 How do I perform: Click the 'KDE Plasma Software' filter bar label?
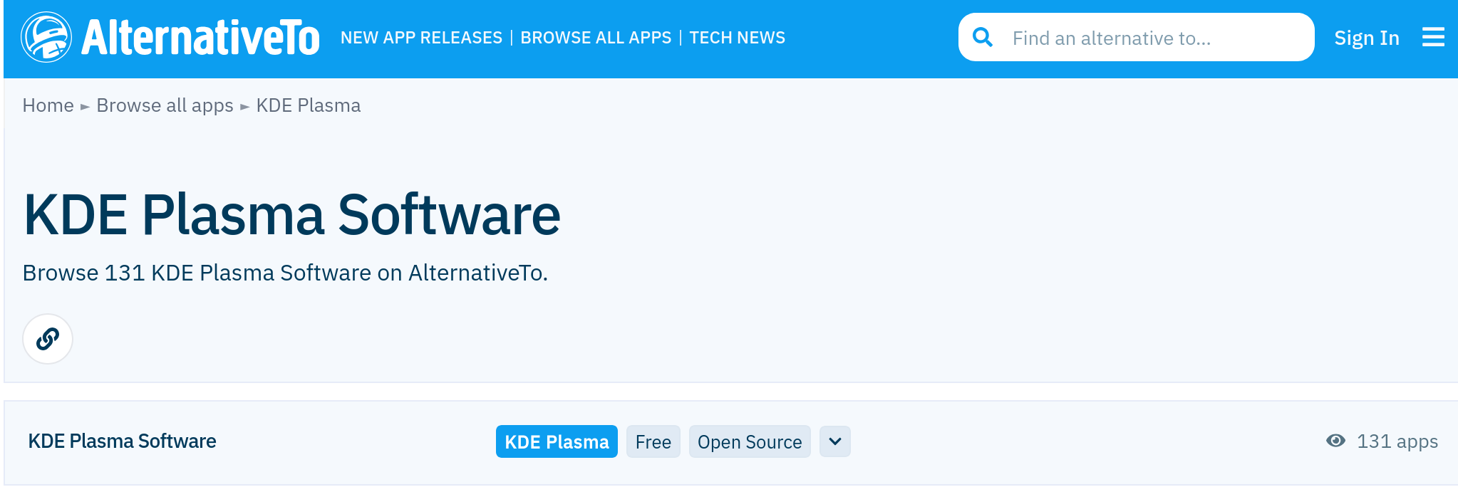[x=122, y=441]
